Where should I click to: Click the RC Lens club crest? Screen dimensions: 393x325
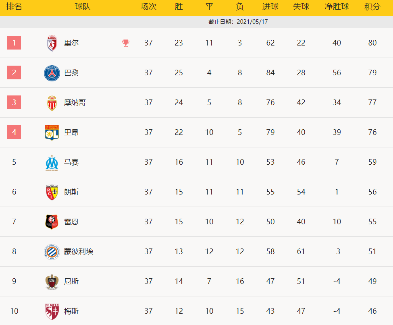tap(52, 192)
